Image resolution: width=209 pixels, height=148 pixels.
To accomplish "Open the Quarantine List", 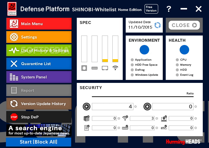I will 39,64.
